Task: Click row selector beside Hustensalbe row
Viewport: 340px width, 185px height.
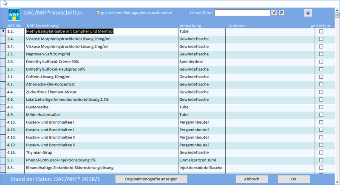Action: pyautogui.click(x=3, y=107)
